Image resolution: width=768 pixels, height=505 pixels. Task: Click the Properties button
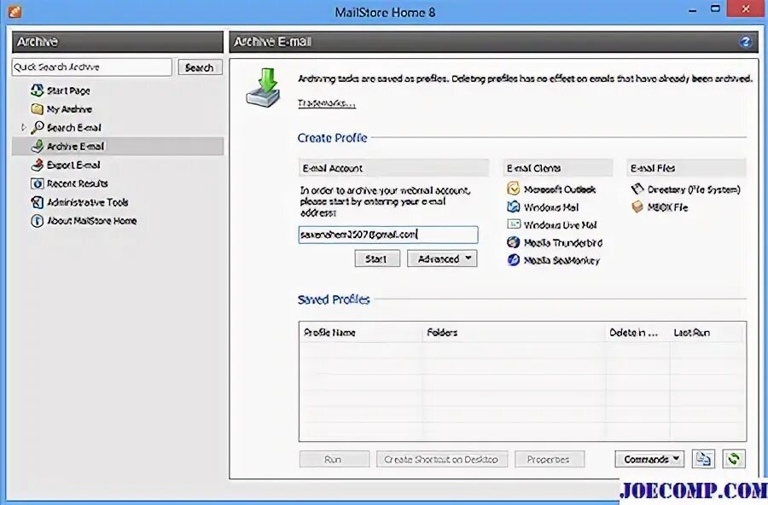[549, 460]
